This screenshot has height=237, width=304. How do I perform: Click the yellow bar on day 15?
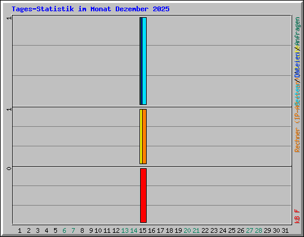point(141,136)
